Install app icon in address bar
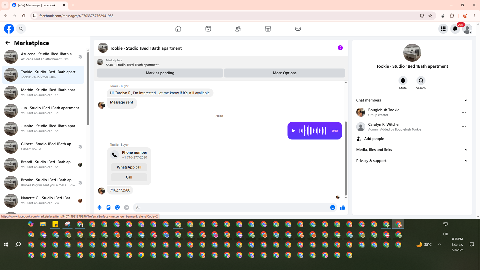The height and width of the screenshot is (270, 480). point(422,16)
